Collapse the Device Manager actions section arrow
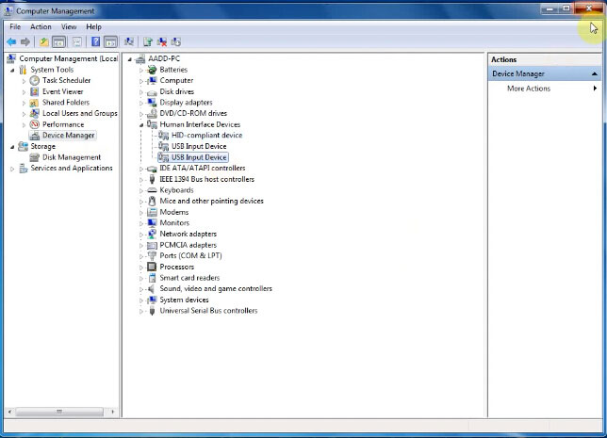Viewport: 607px width, 438px height. [594, 73]
